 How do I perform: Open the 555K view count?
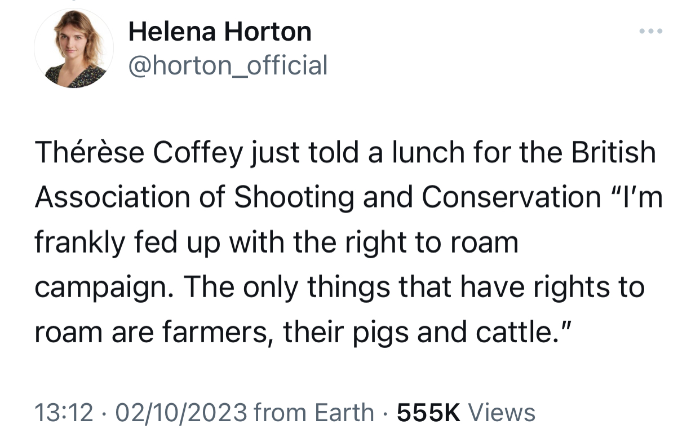428,413
